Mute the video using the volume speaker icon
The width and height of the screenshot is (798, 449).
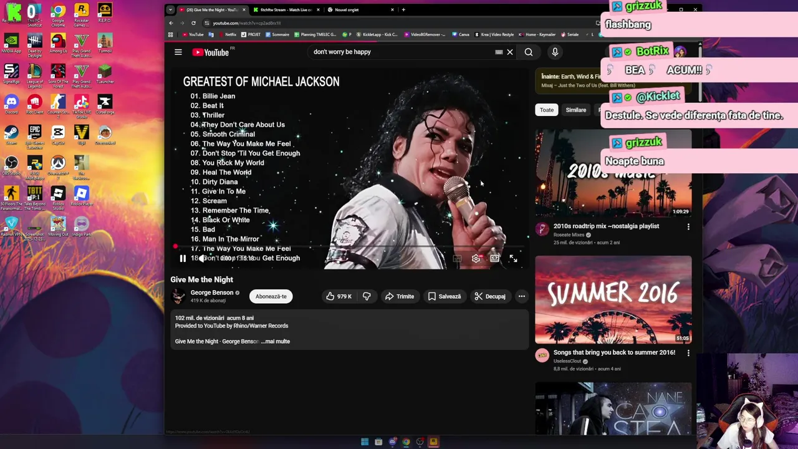(202, 258)
